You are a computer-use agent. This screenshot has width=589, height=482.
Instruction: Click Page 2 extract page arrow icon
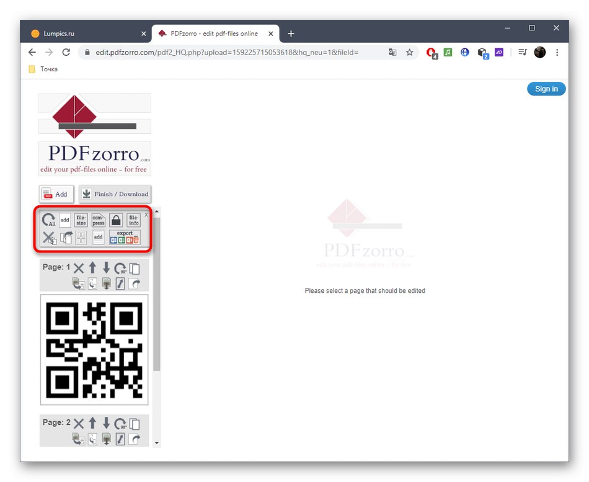(135, 439)
